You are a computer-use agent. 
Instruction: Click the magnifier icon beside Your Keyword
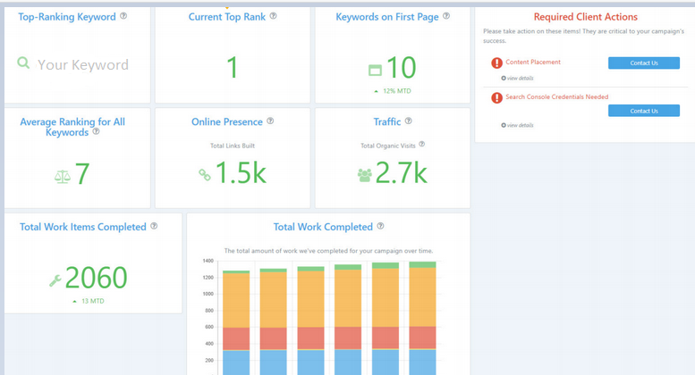pos(24,64)
